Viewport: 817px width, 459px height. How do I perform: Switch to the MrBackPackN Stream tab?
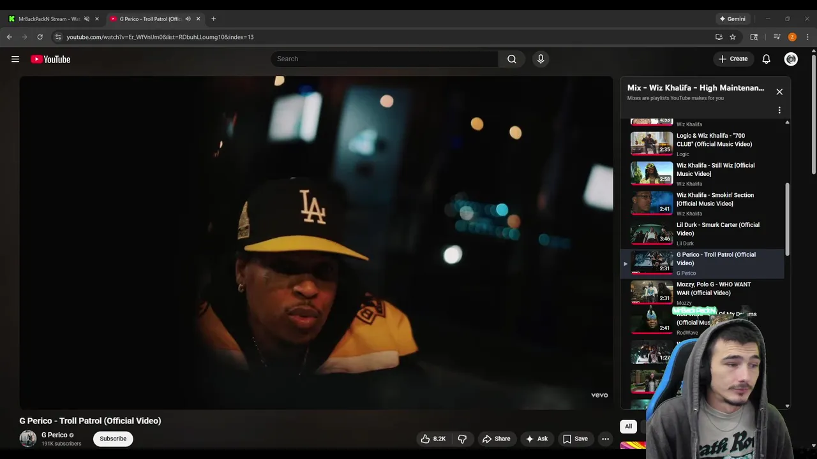coord(49,18)
